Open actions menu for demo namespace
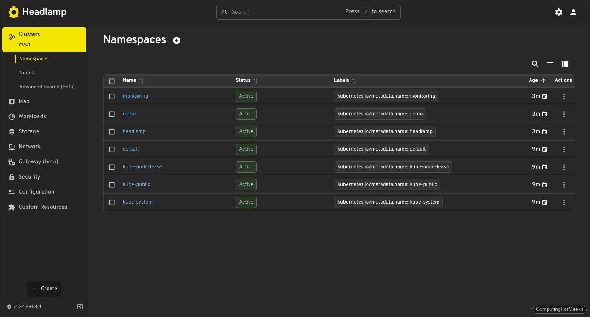Image resolution: width=590 pixels, height=317 pixels. click(564, 114)
